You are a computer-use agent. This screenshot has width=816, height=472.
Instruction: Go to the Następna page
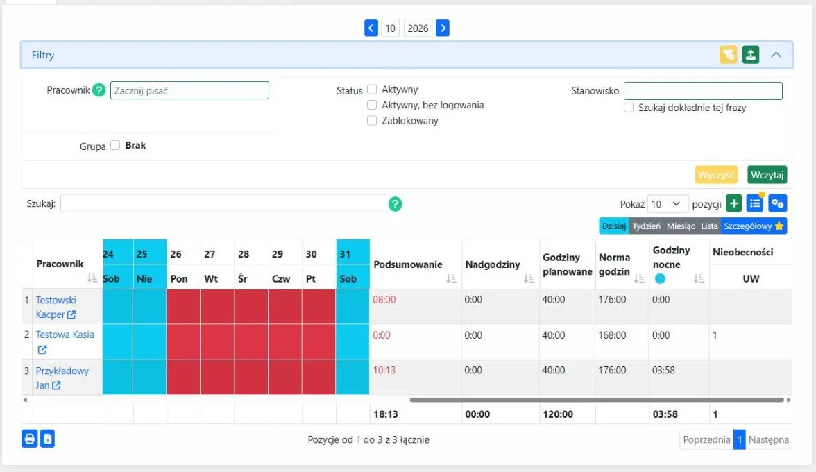769,440
